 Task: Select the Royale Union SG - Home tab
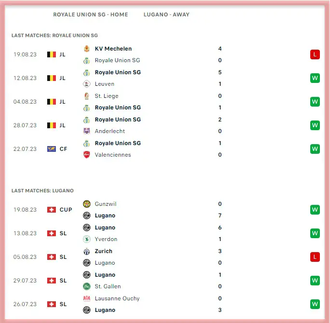pos(91,14)
